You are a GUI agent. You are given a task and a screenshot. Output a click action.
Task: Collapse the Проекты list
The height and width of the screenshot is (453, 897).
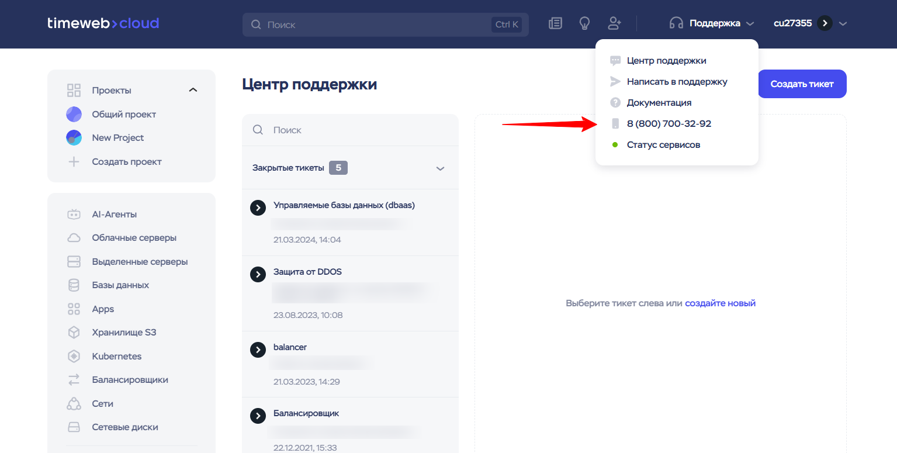(193, 90)
